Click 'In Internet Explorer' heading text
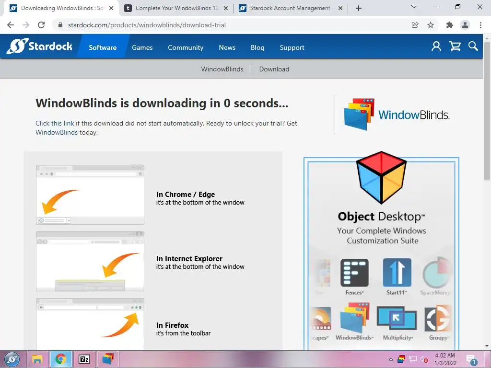The image size is (491, 368). click(189, 258)
